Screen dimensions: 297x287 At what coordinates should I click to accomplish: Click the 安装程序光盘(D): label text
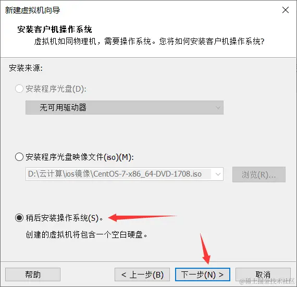pyautogui.click(x=56, y=89)
